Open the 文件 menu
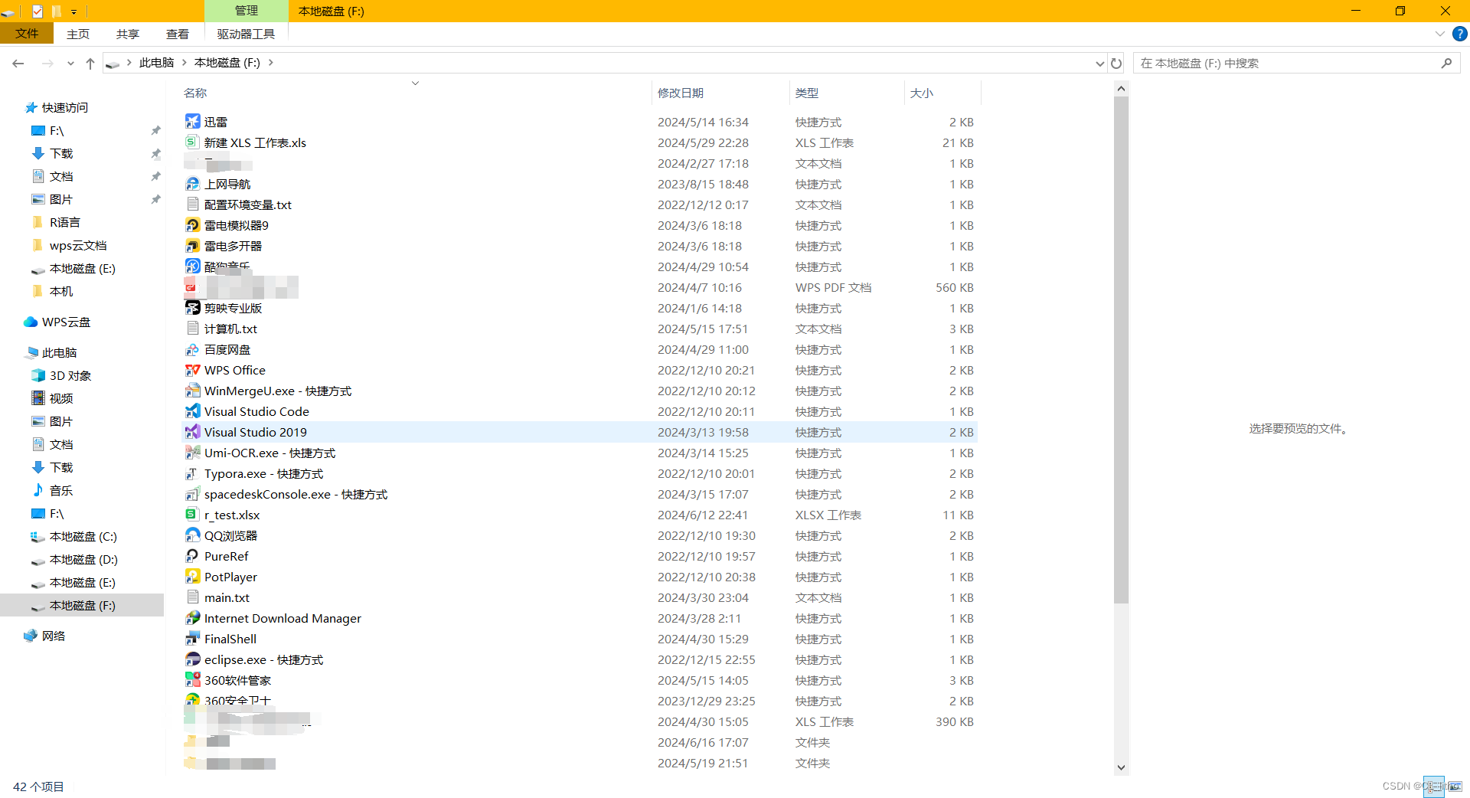The width and height of the screenshot is (1470, 798). (27, 34)
